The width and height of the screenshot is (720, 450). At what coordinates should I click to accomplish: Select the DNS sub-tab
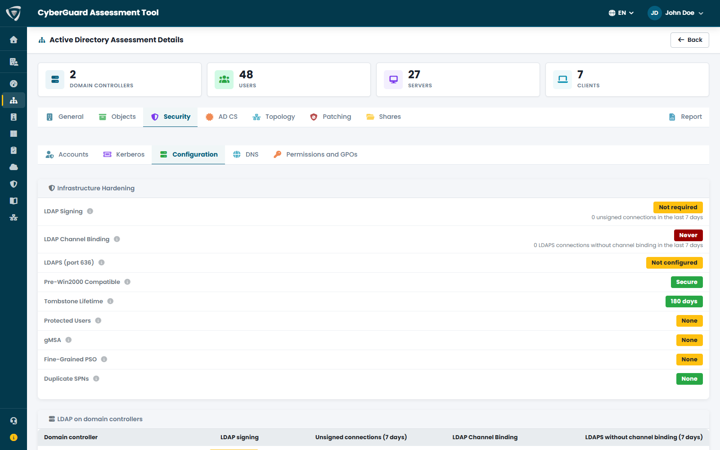pyautogui.click(x=246, y=154)
